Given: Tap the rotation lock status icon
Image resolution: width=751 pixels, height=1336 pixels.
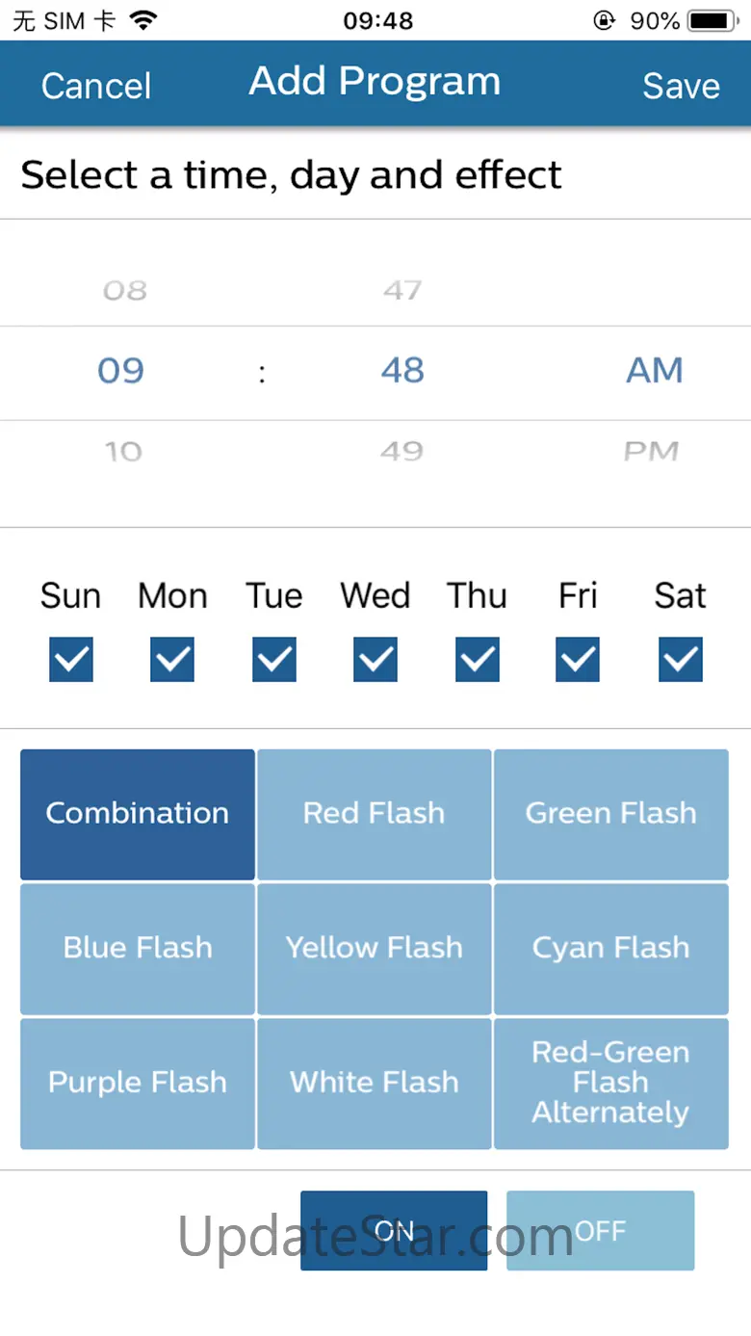Looking at the screenshot, I should [604, 20].
